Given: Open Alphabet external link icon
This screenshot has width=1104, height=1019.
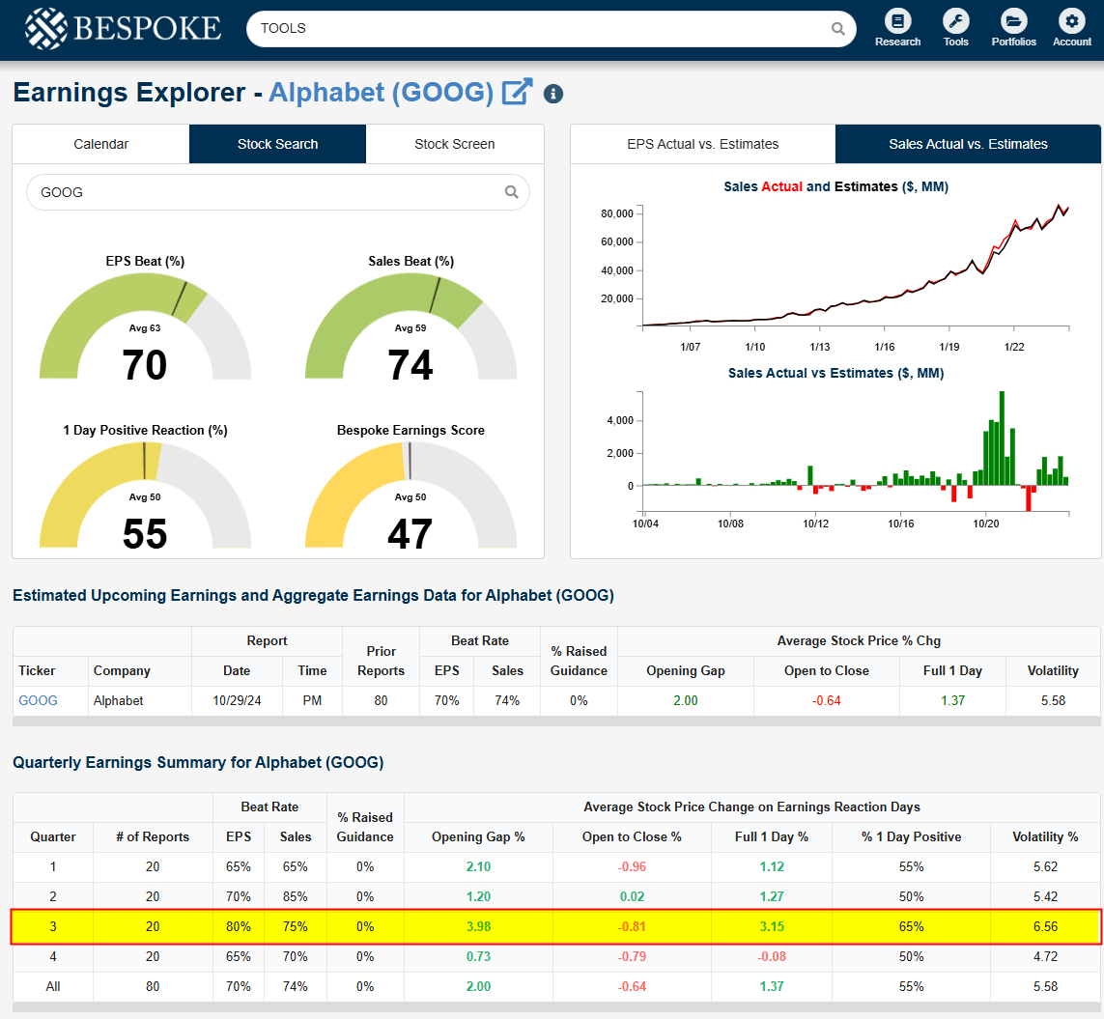Looking at the screenshot, I should pyautogui.click(x=517, y=93).
